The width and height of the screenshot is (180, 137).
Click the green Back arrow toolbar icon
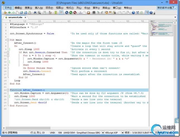pos(9,12)
